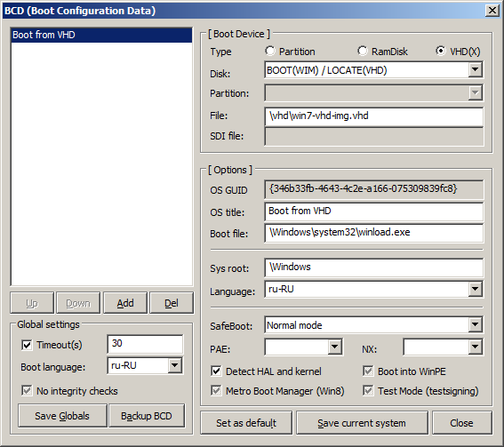Expand the PAE dropdown
This screenshot has width=504, height=447.
coord(334,347)
